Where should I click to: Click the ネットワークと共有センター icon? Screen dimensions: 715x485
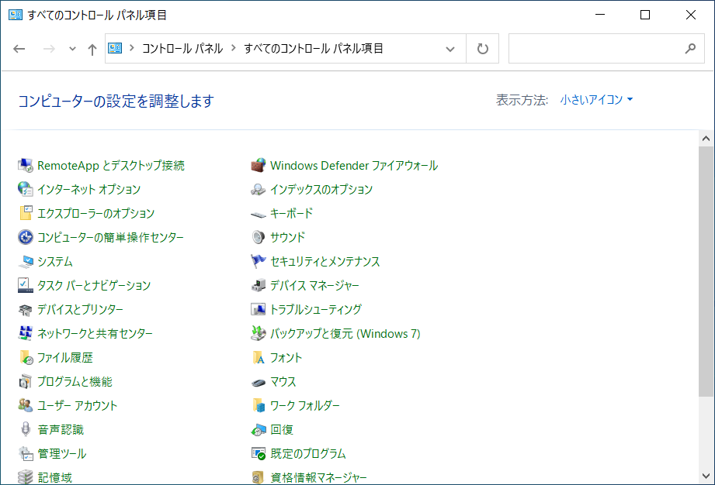click(26, 333)
